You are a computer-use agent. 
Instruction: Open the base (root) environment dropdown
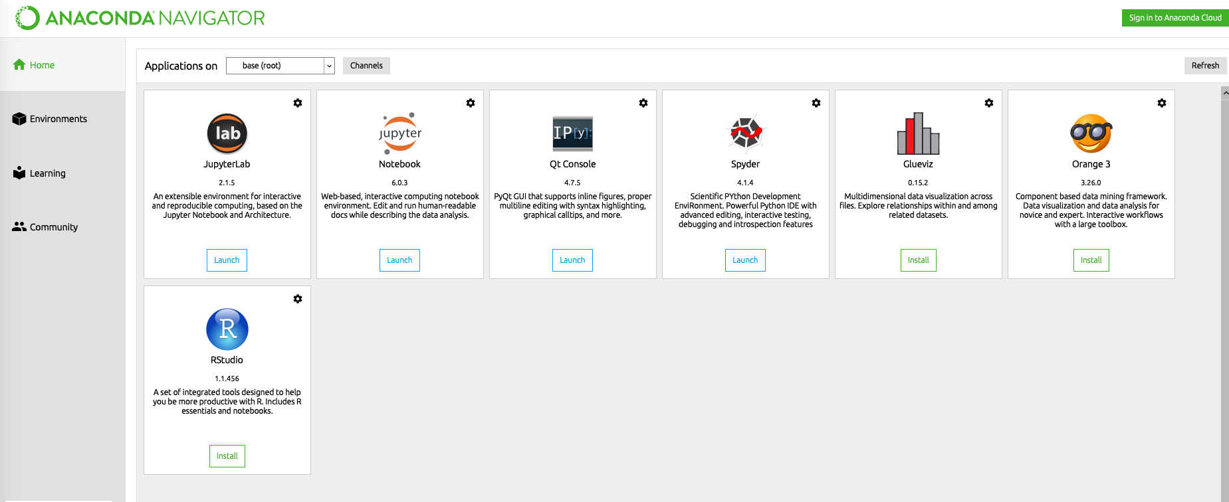point(280,66)
